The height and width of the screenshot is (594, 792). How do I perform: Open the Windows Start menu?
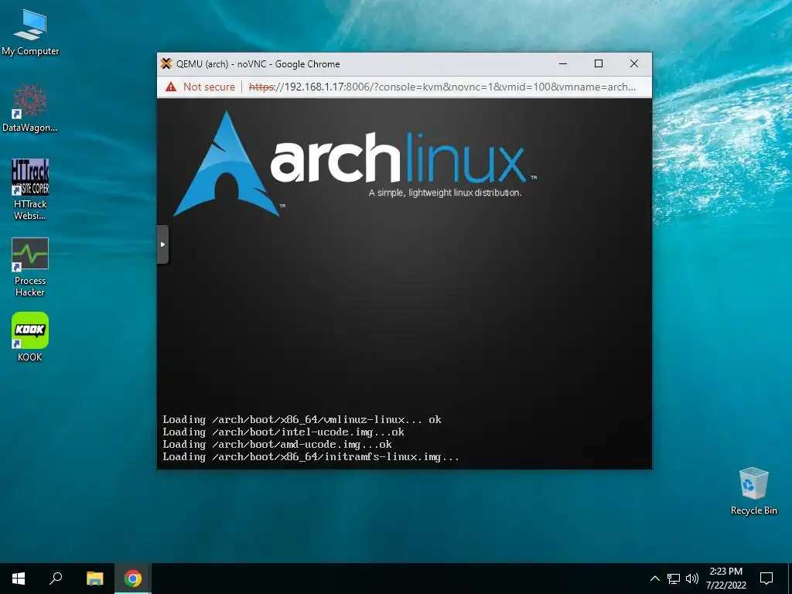(19, 579)
